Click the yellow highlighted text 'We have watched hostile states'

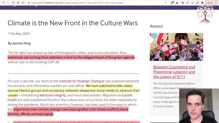point(109,86)
